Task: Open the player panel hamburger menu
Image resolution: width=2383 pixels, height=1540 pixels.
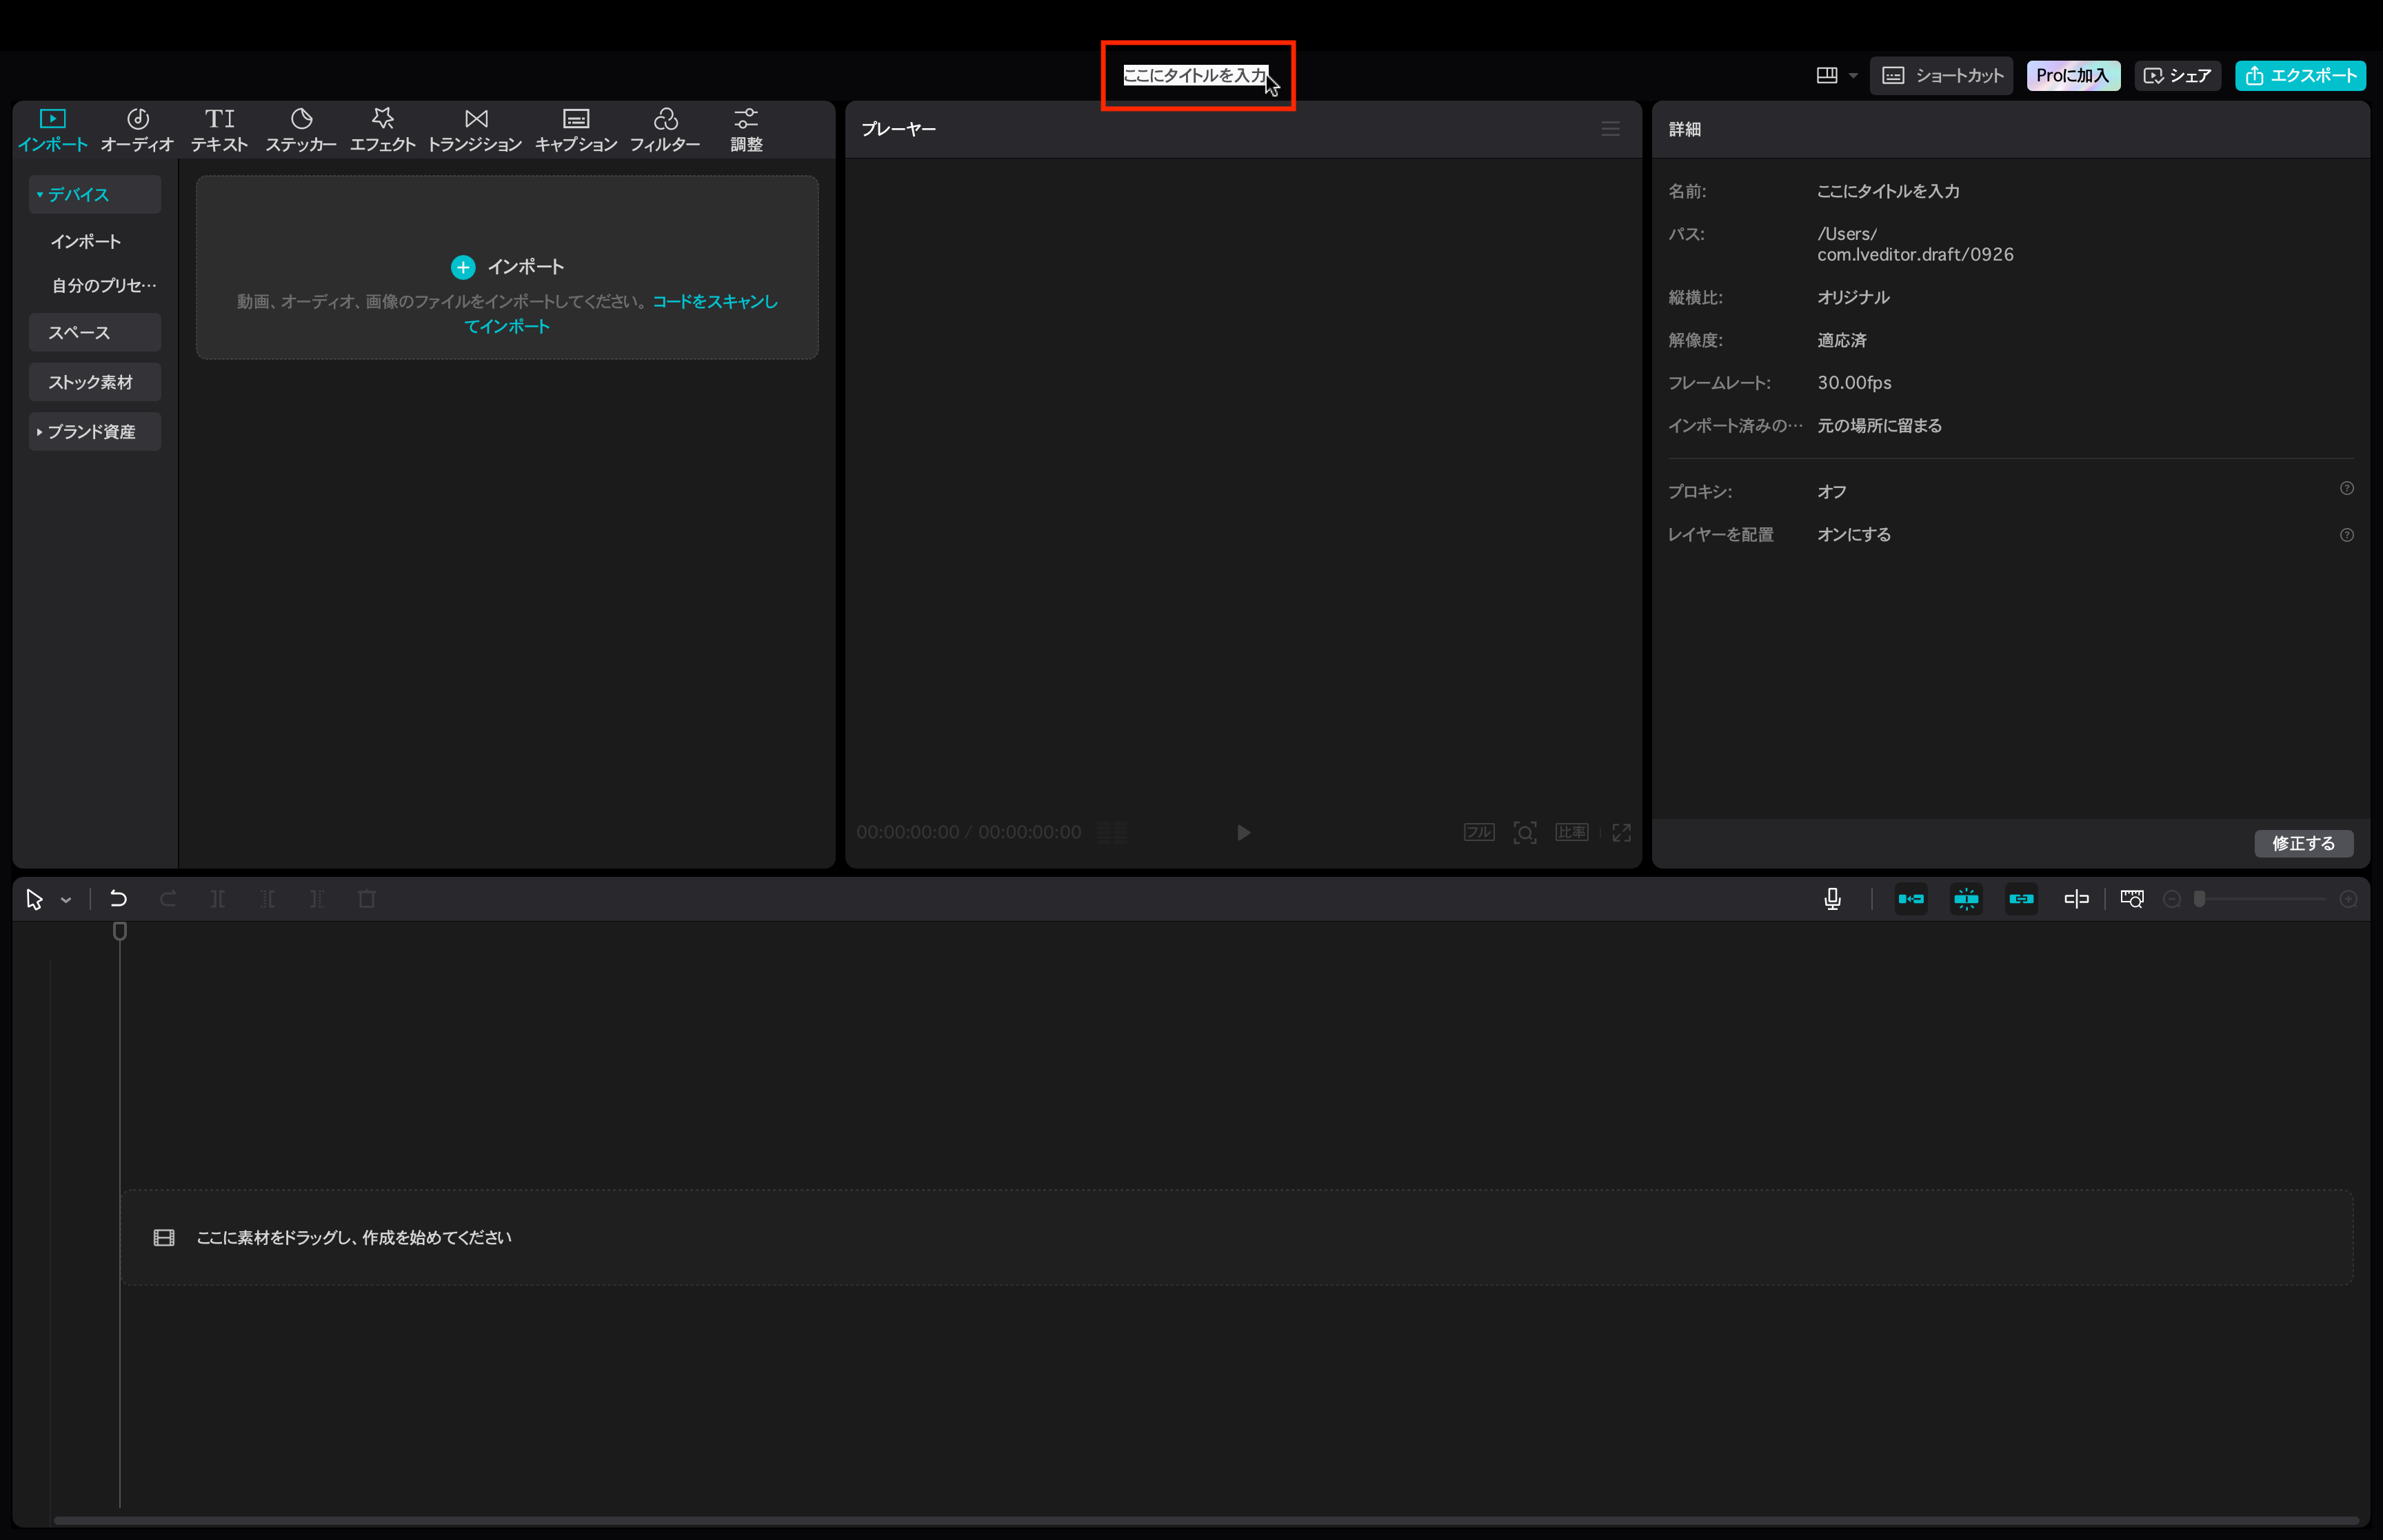Action: (x=1610, y=129)
